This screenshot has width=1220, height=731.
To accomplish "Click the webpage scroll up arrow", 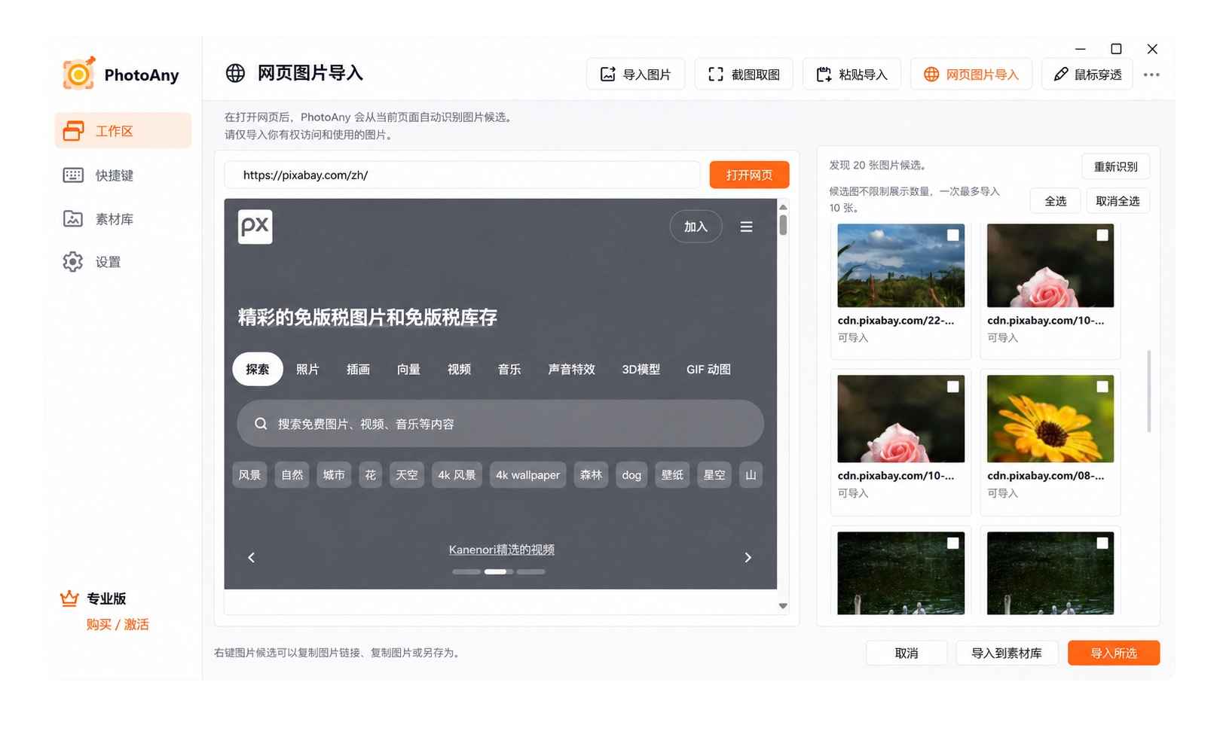I will pos(783,206).
